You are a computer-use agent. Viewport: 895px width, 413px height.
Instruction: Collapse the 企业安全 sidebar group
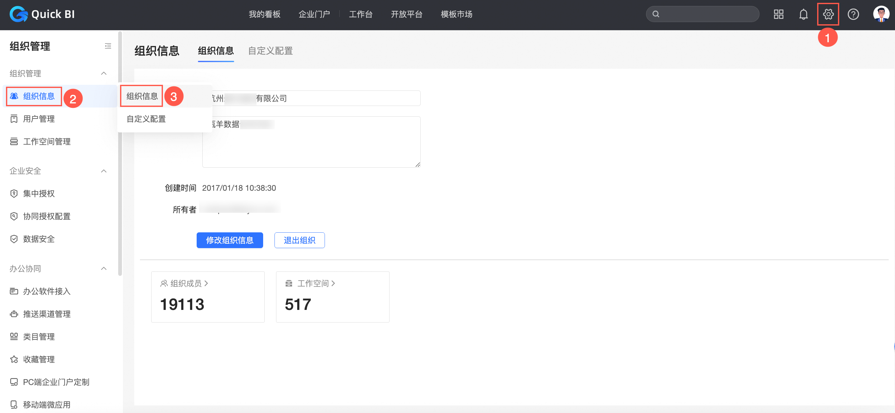(104, 171)
